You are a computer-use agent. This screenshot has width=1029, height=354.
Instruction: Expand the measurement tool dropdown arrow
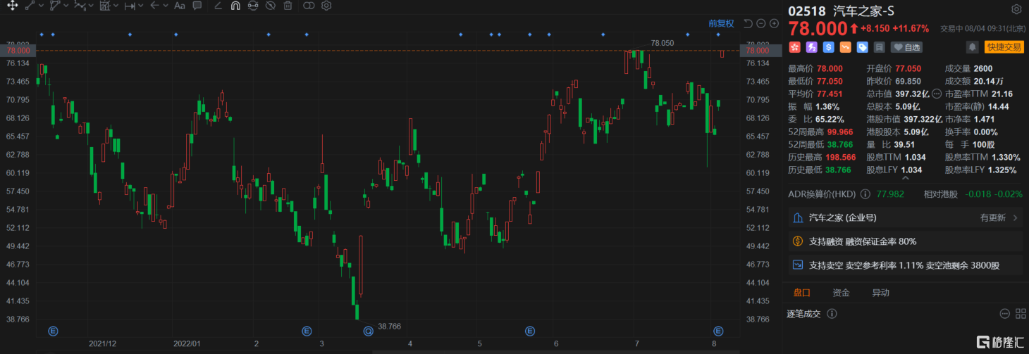(141, 6)
